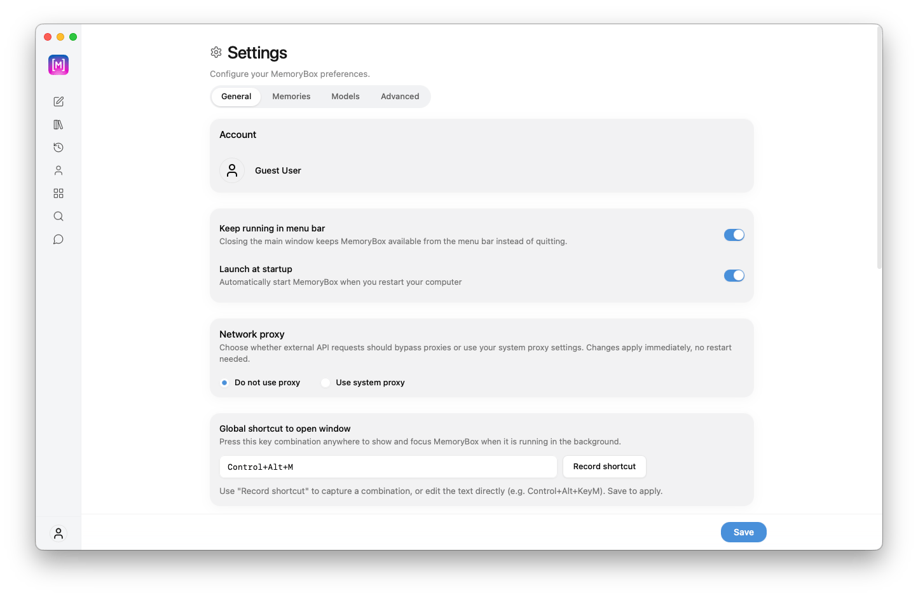Click the blue Save button

pyautogui.click(x=744, y=532)
